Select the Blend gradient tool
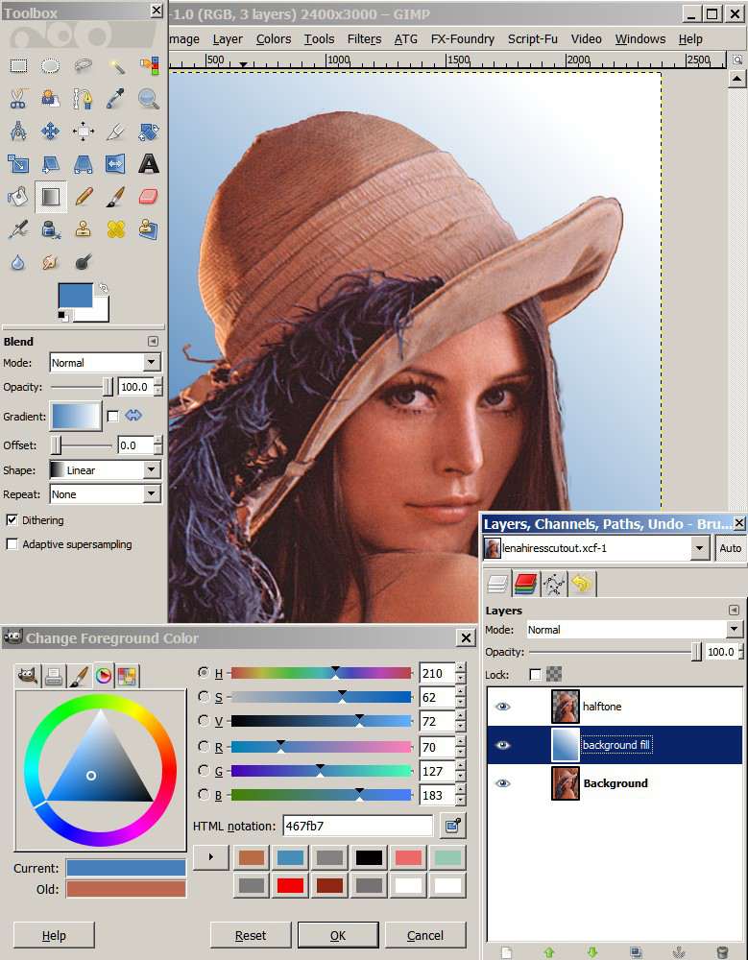The image size is (748, 960). click(50, 197)
